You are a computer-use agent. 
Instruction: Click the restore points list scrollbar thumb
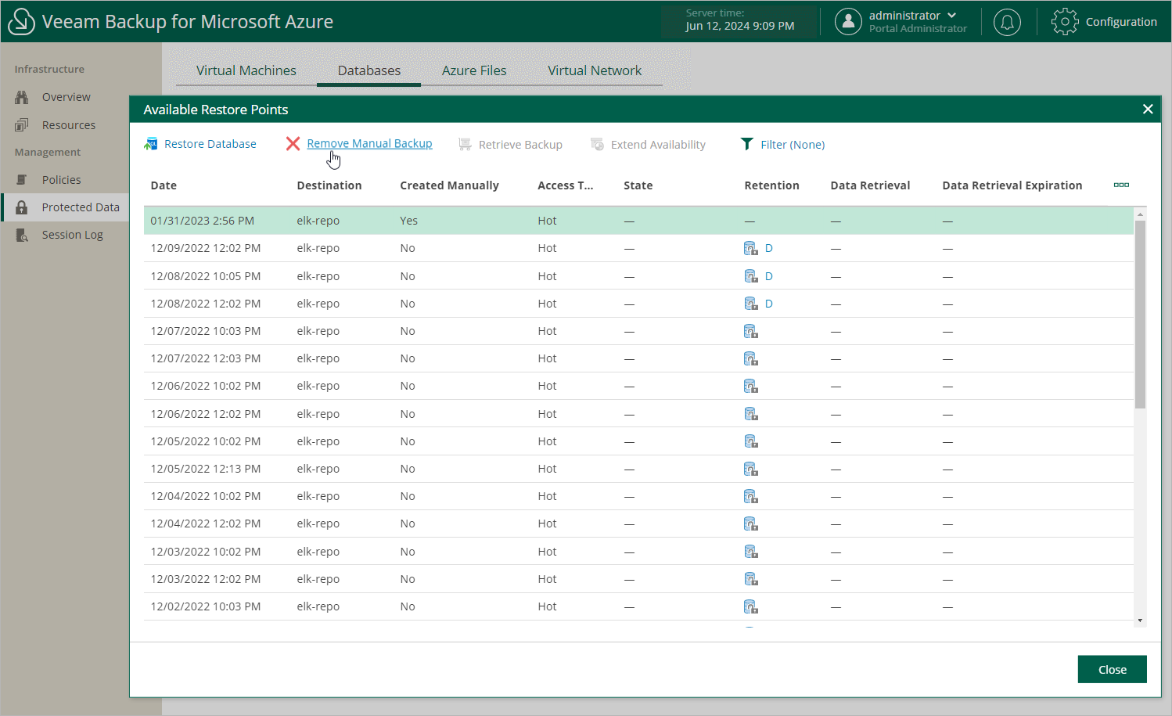click(1140, 315)
